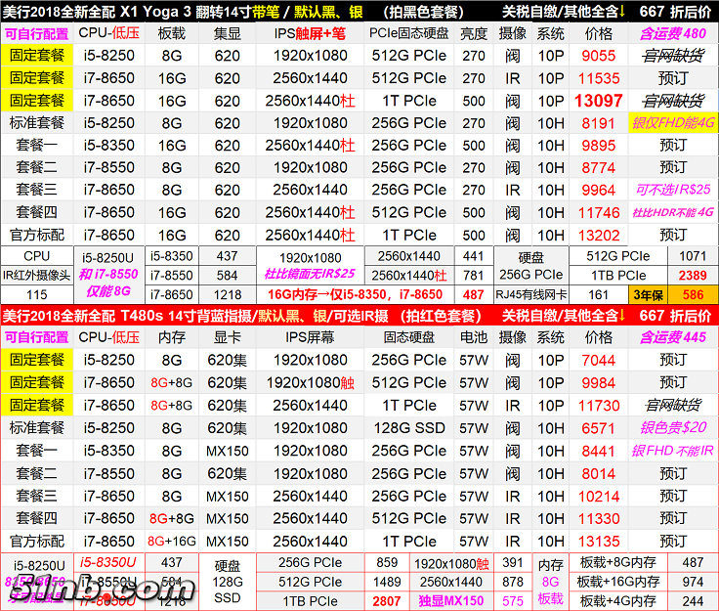The height and width of the screenshot is (611, 719).
Task: Select the '878' screen upgrade price
Action: click(x=513, y=582)
